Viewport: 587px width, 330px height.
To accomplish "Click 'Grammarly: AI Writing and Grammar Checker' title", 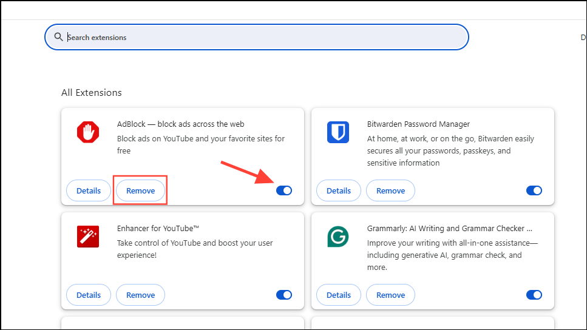I will pos(450,228).
